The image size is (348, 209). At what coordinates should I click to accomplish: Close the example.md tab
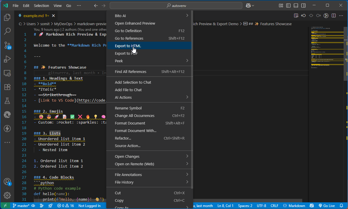click(x=53, y=16)
